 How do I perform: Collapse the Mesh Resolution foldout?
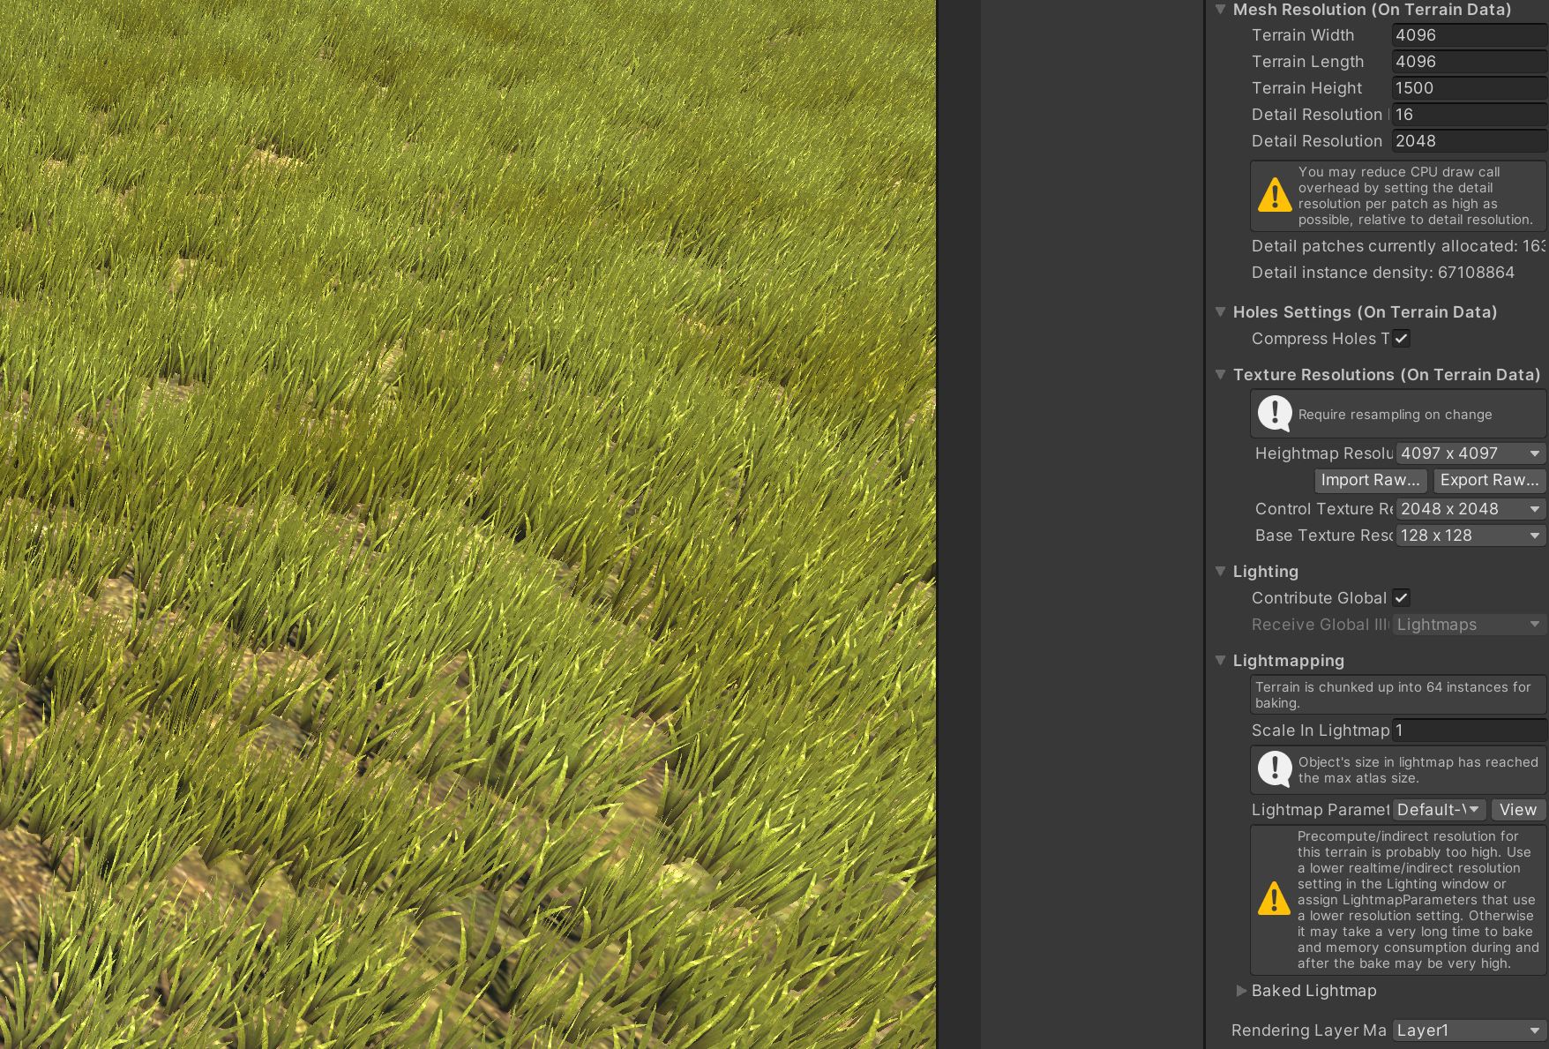(x=1220, y=10)
